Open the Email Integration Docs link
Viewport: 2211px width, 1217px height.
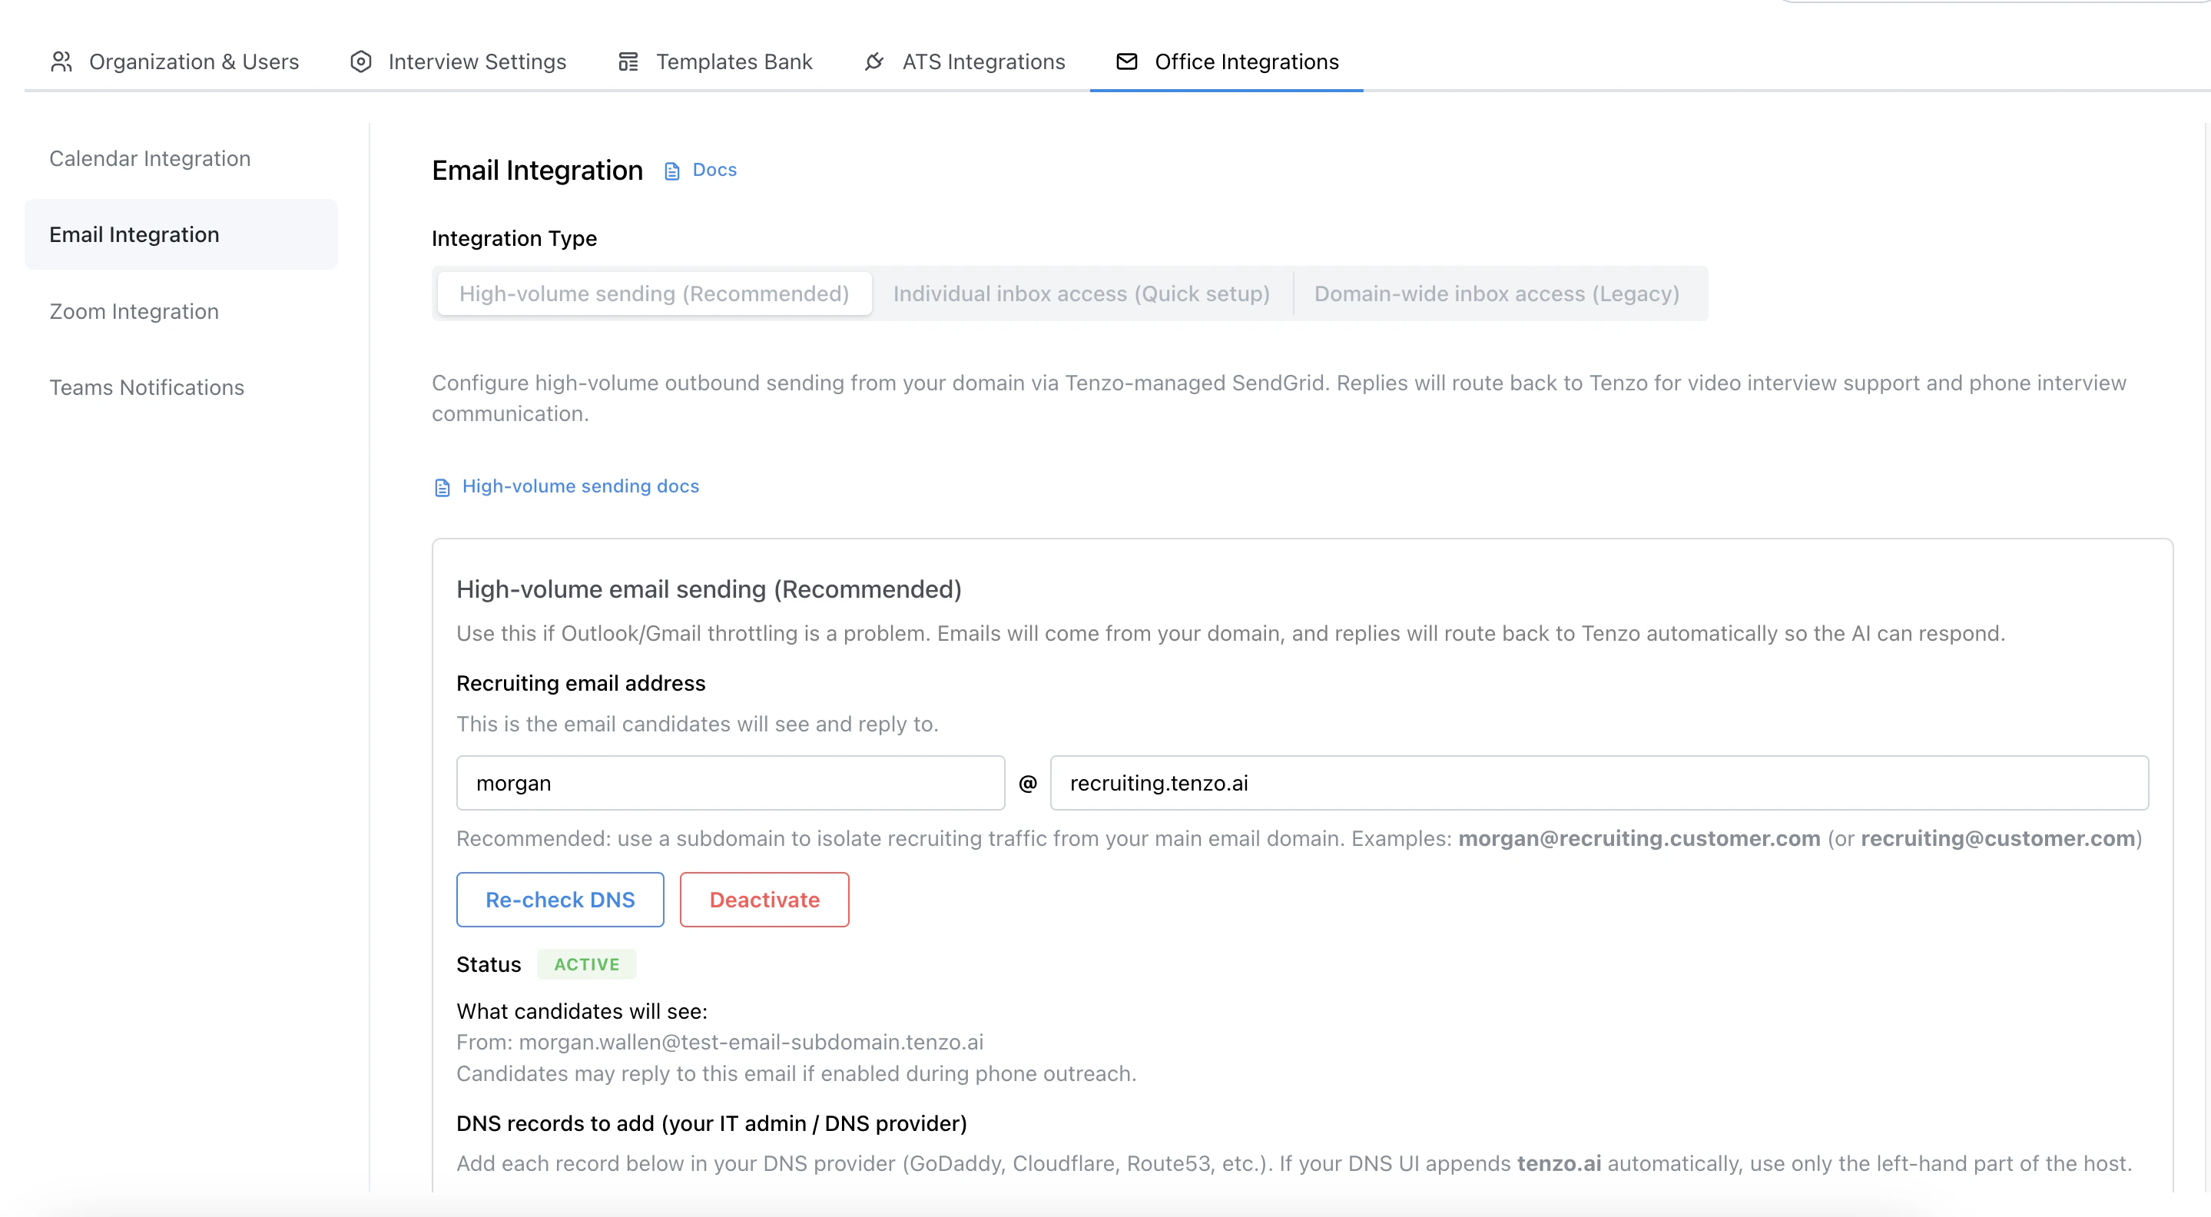714,169
